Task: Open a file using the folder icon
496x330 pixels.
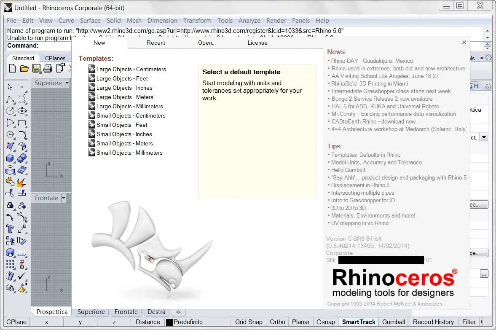Action: coord(24,68)
